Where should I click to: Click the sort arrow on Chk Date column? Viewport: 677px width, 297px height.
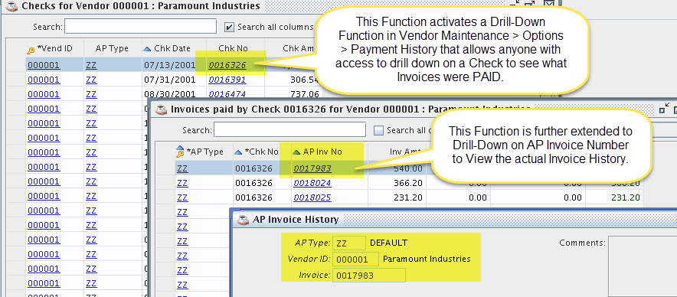click(x=147, y=49)
